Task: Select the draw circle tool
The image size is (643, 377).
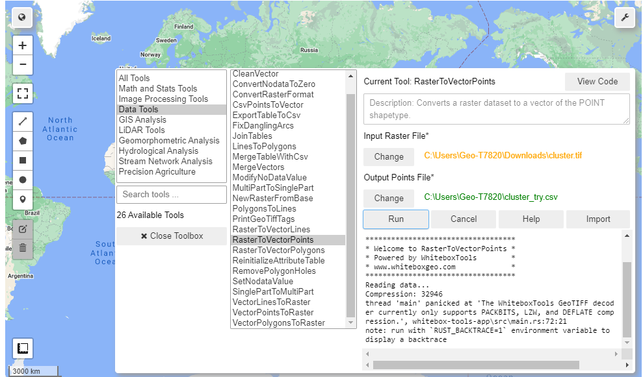Action: point(22,179)
